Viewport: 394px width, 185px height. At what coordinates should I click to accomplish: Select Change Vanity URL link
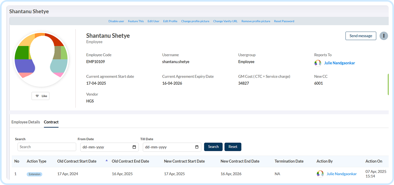pyautogui.click(x=225, y=21)
